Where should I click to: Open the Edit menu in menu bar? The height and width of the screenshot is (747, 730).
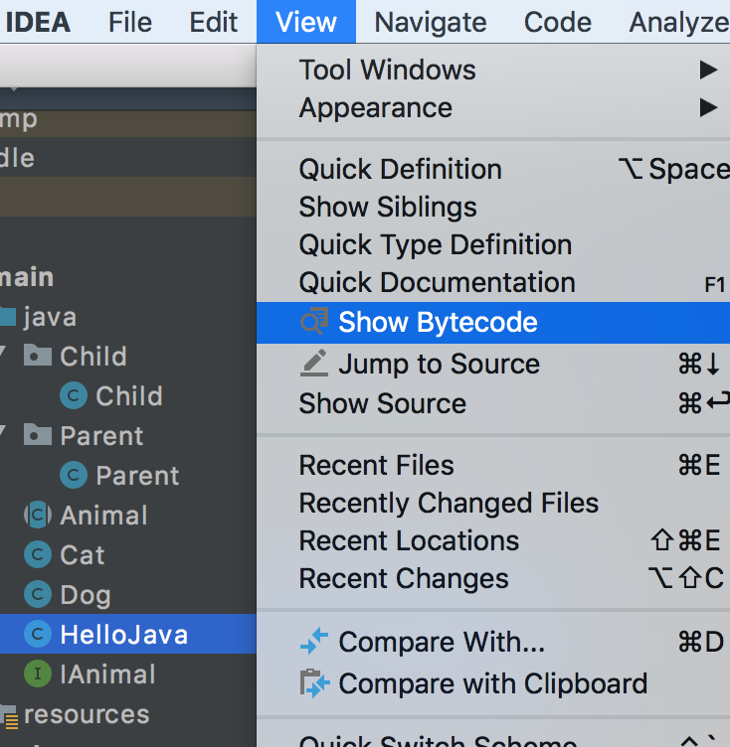[214, 22]
